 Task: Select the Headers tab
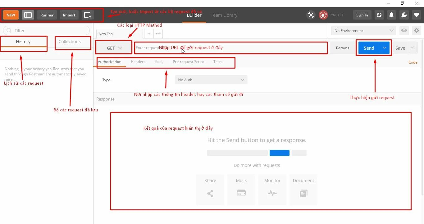[138, 62]
